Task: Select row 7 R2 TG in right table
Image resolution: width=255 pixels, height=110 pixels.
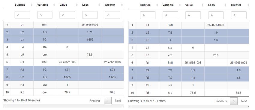Action: click(189, 70)
